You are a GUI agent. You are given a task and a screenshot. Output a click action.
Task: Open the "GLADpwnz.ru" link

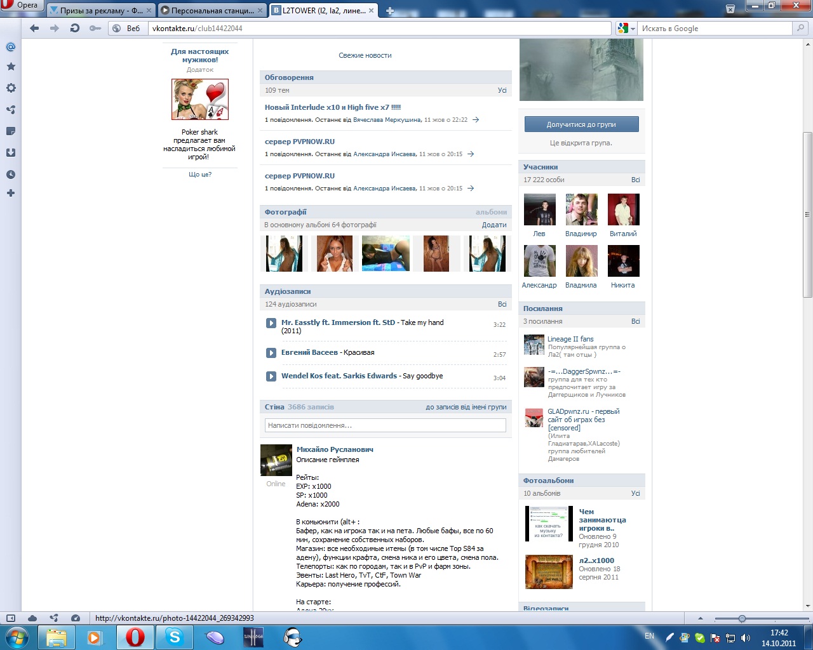584,420
